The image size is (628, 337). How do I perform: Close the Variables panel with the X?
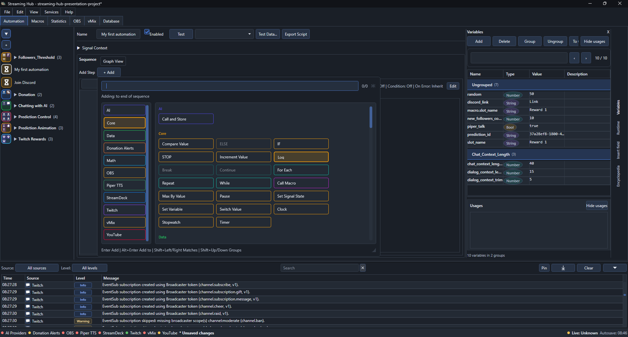click(608, 32)
